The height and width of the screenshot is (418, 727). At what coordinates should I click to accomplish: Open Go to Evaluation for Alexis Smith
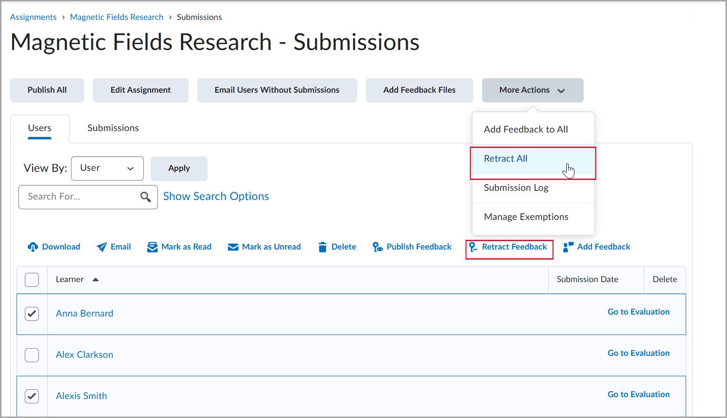click(x=638, y=394)
